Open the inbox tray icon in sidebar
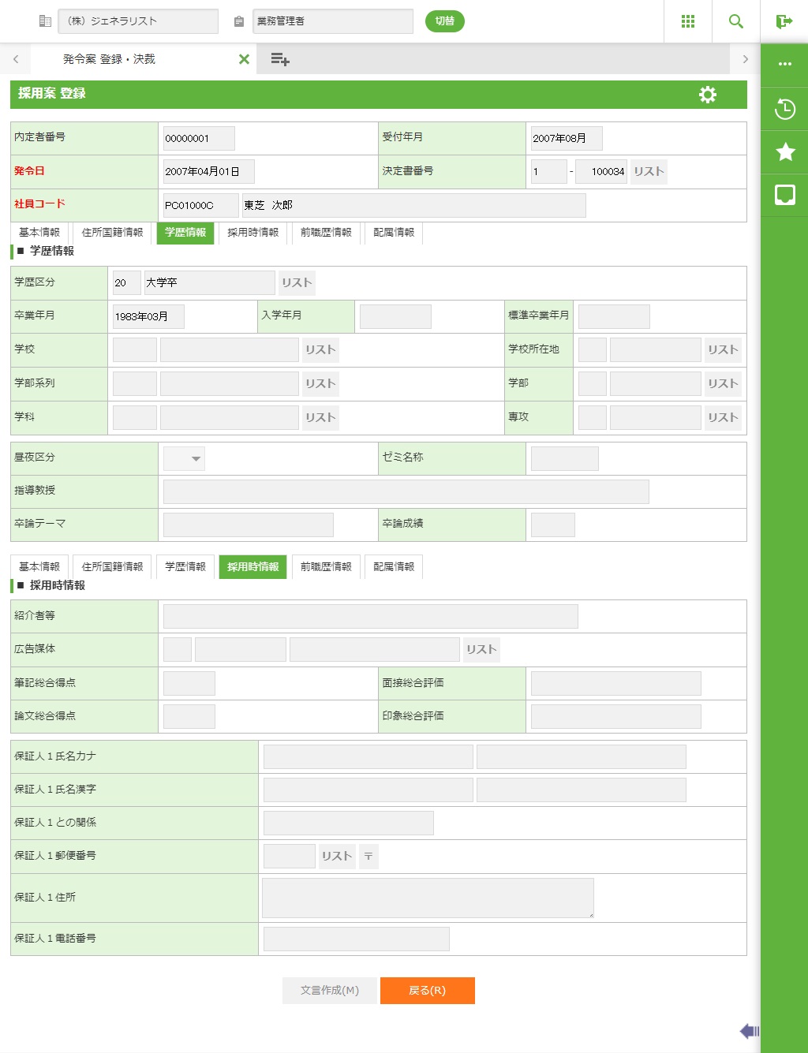Viewport: 808px width, 1053px height. pyautogui.click(x=784, y=195)
